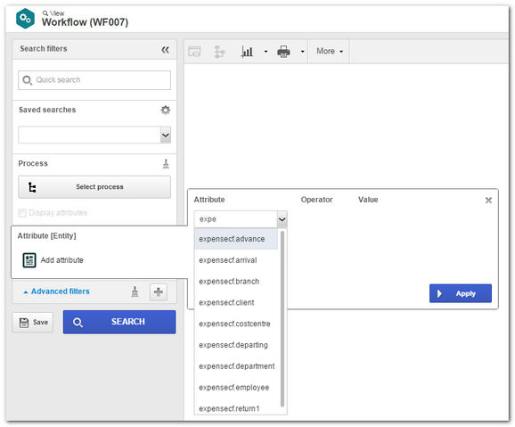Clear the Process filter with broom icon
The image size is (515, 427).
(166, 163)
